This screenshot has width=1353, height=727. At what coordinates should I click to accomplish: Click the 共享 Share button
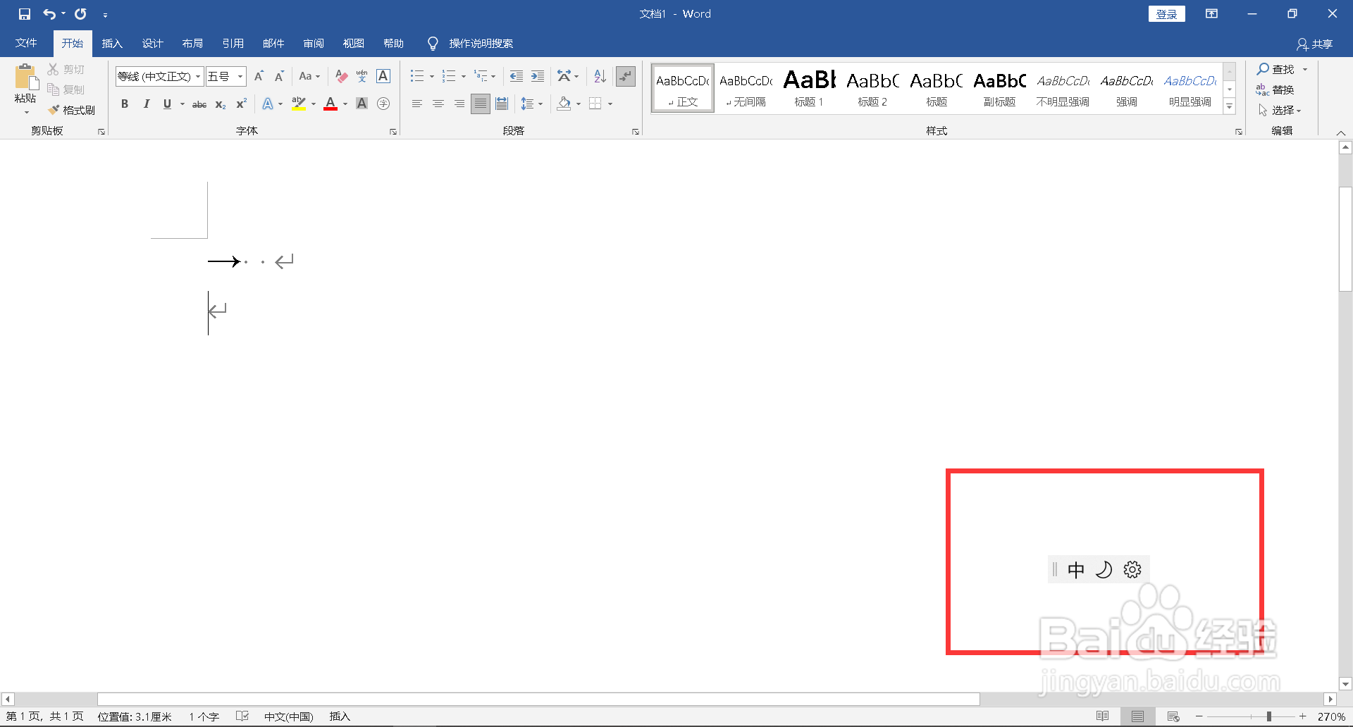tap(1314, 44)
